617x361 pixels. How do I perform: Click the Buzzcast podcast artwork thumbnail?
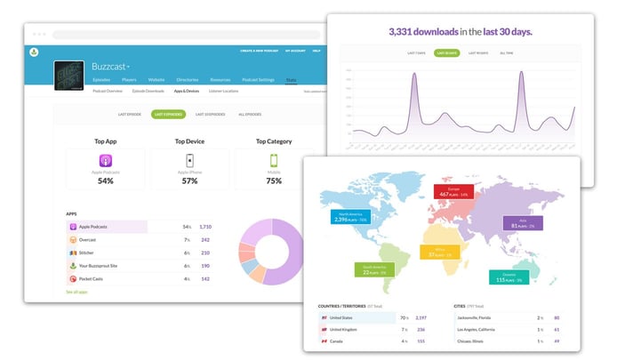(68, 76)
